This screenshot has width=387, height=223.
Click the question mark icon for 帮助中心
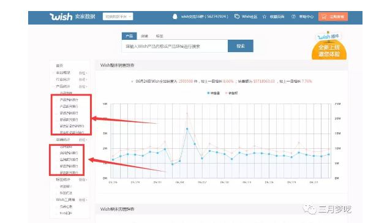293,17
